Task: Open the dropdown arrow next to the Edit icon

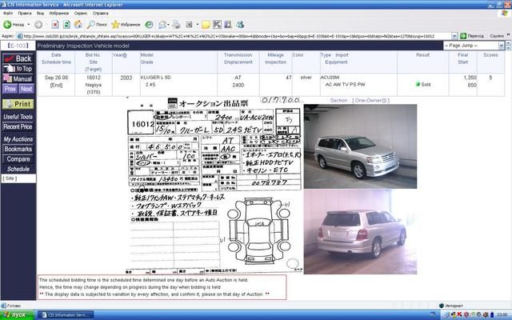Action: [198, 25]
